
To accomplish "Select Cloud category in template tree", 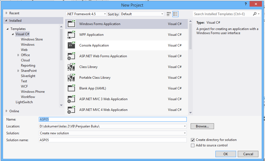I will point(25,60).
